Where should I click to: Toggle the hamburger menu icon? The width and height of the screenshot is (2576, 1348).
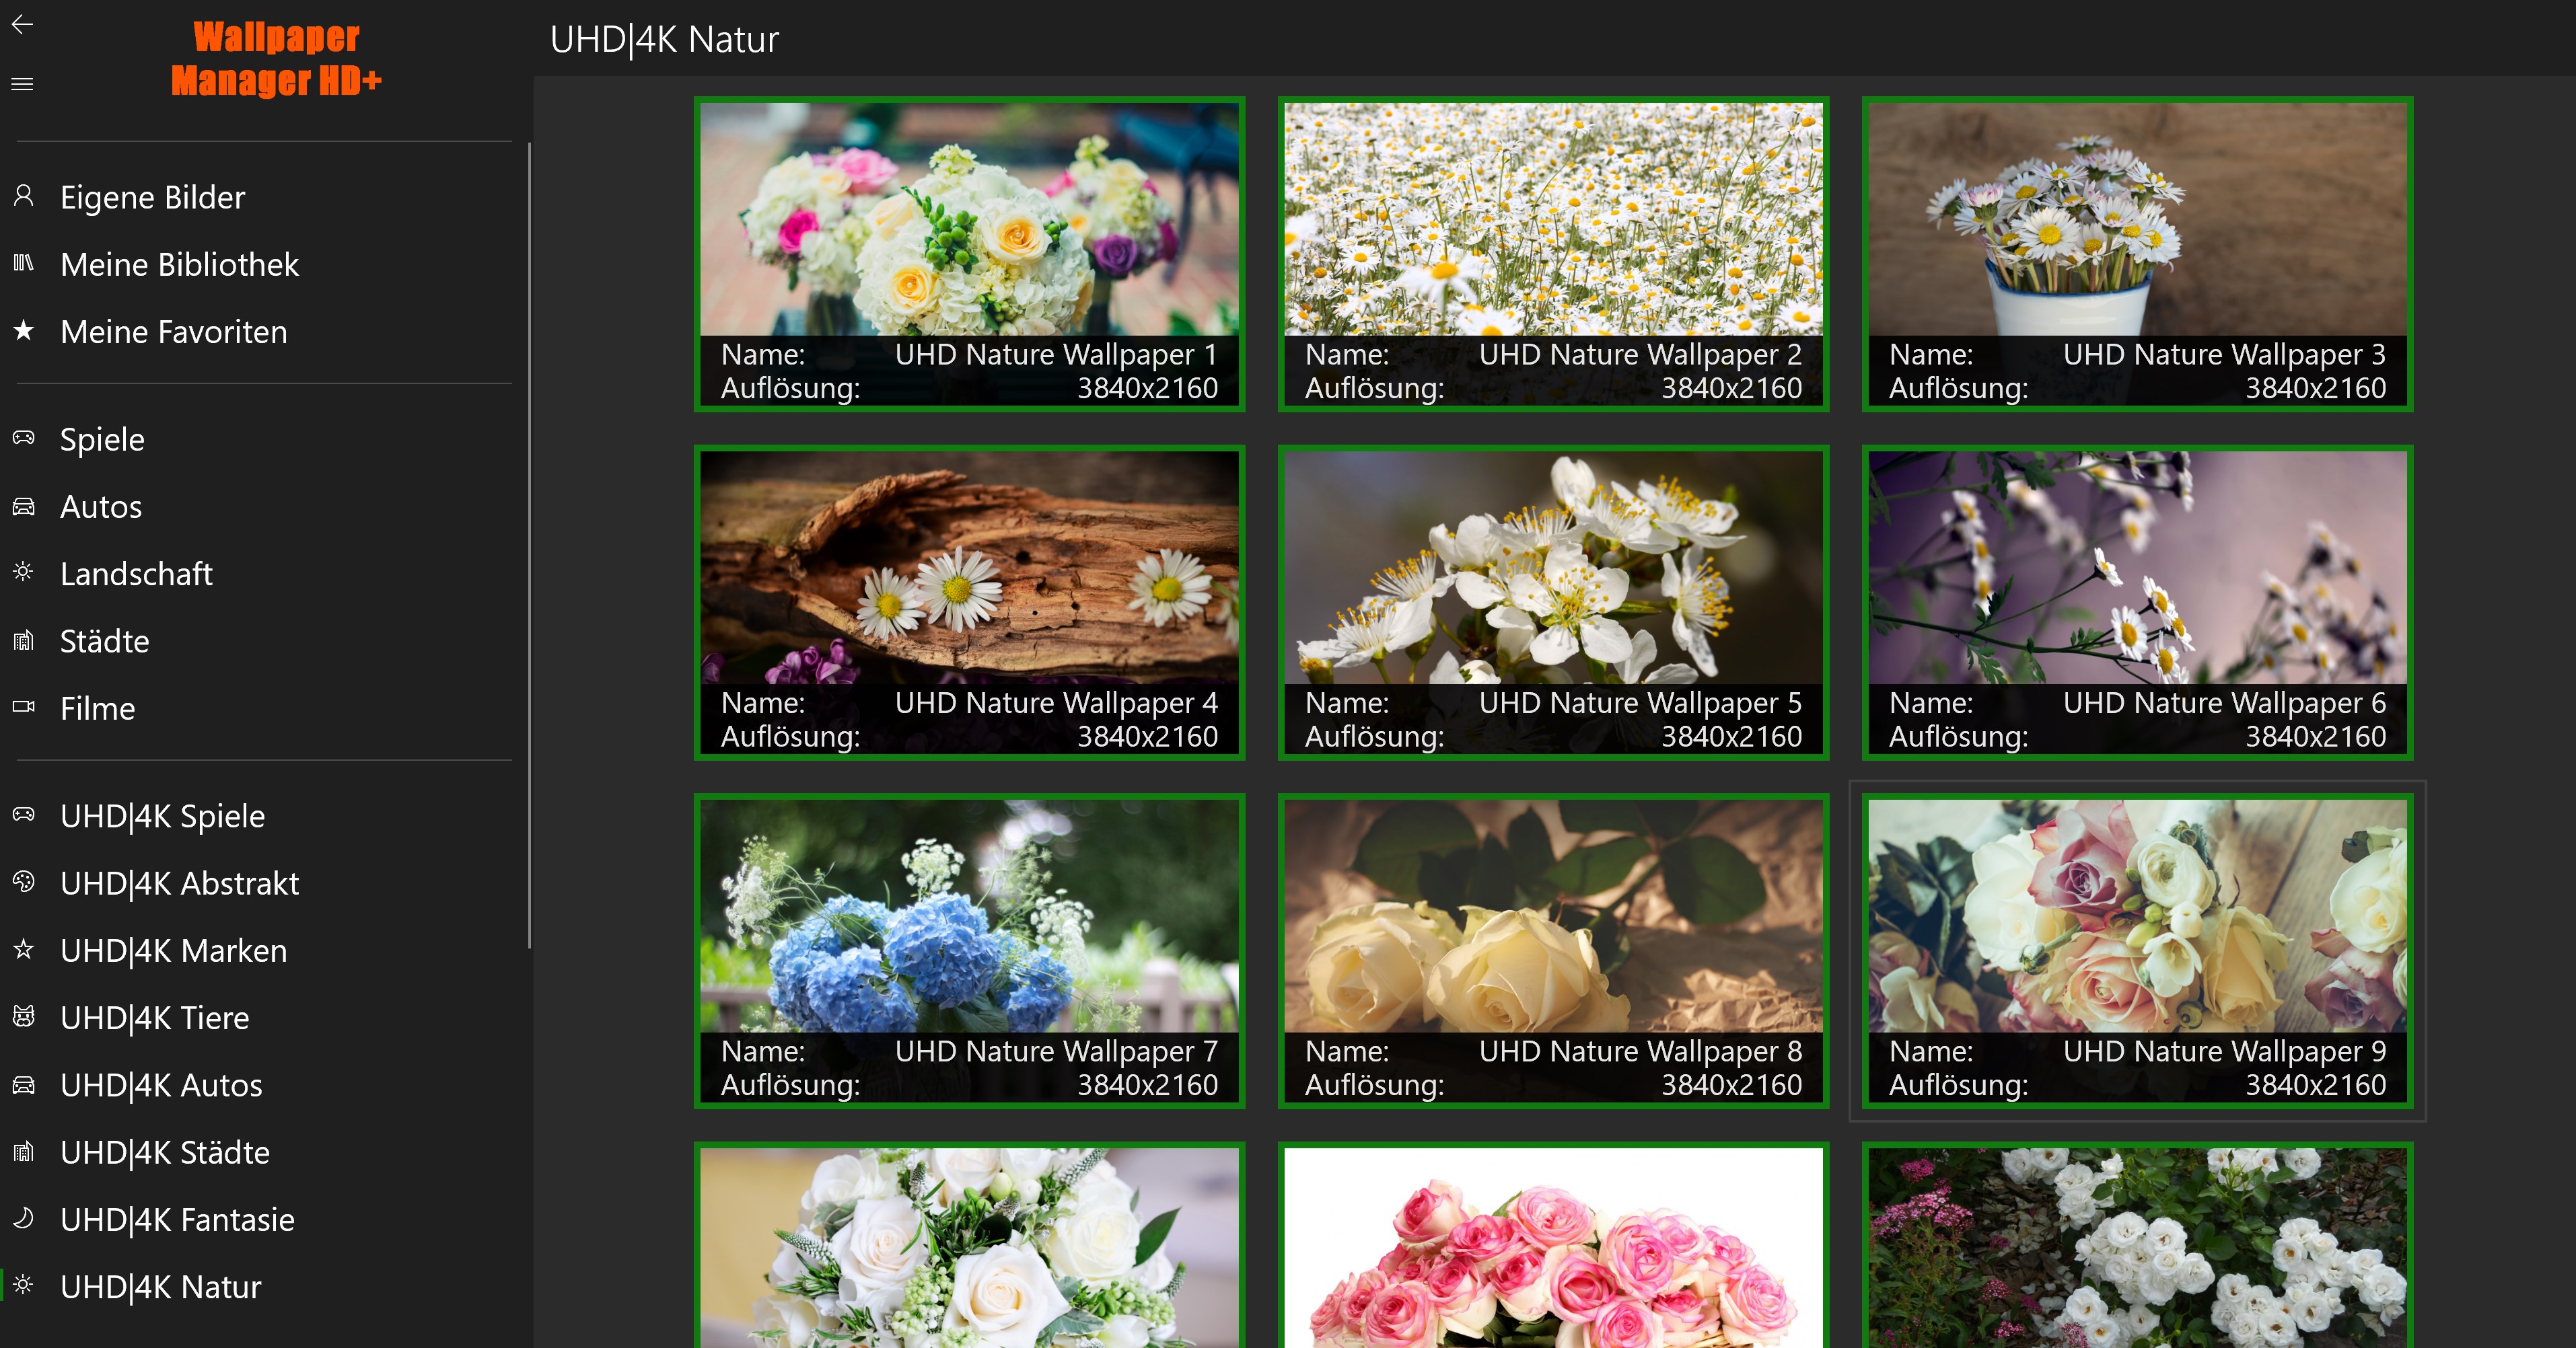22,84
